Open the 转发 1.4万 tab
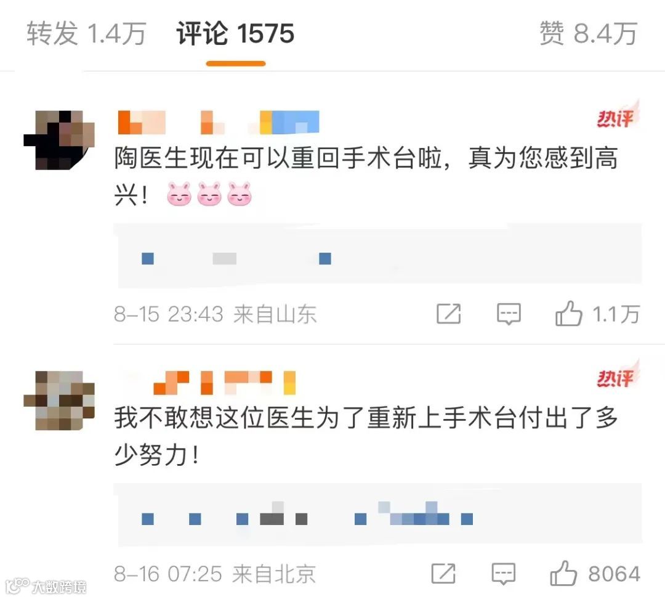 pos(87,33)
